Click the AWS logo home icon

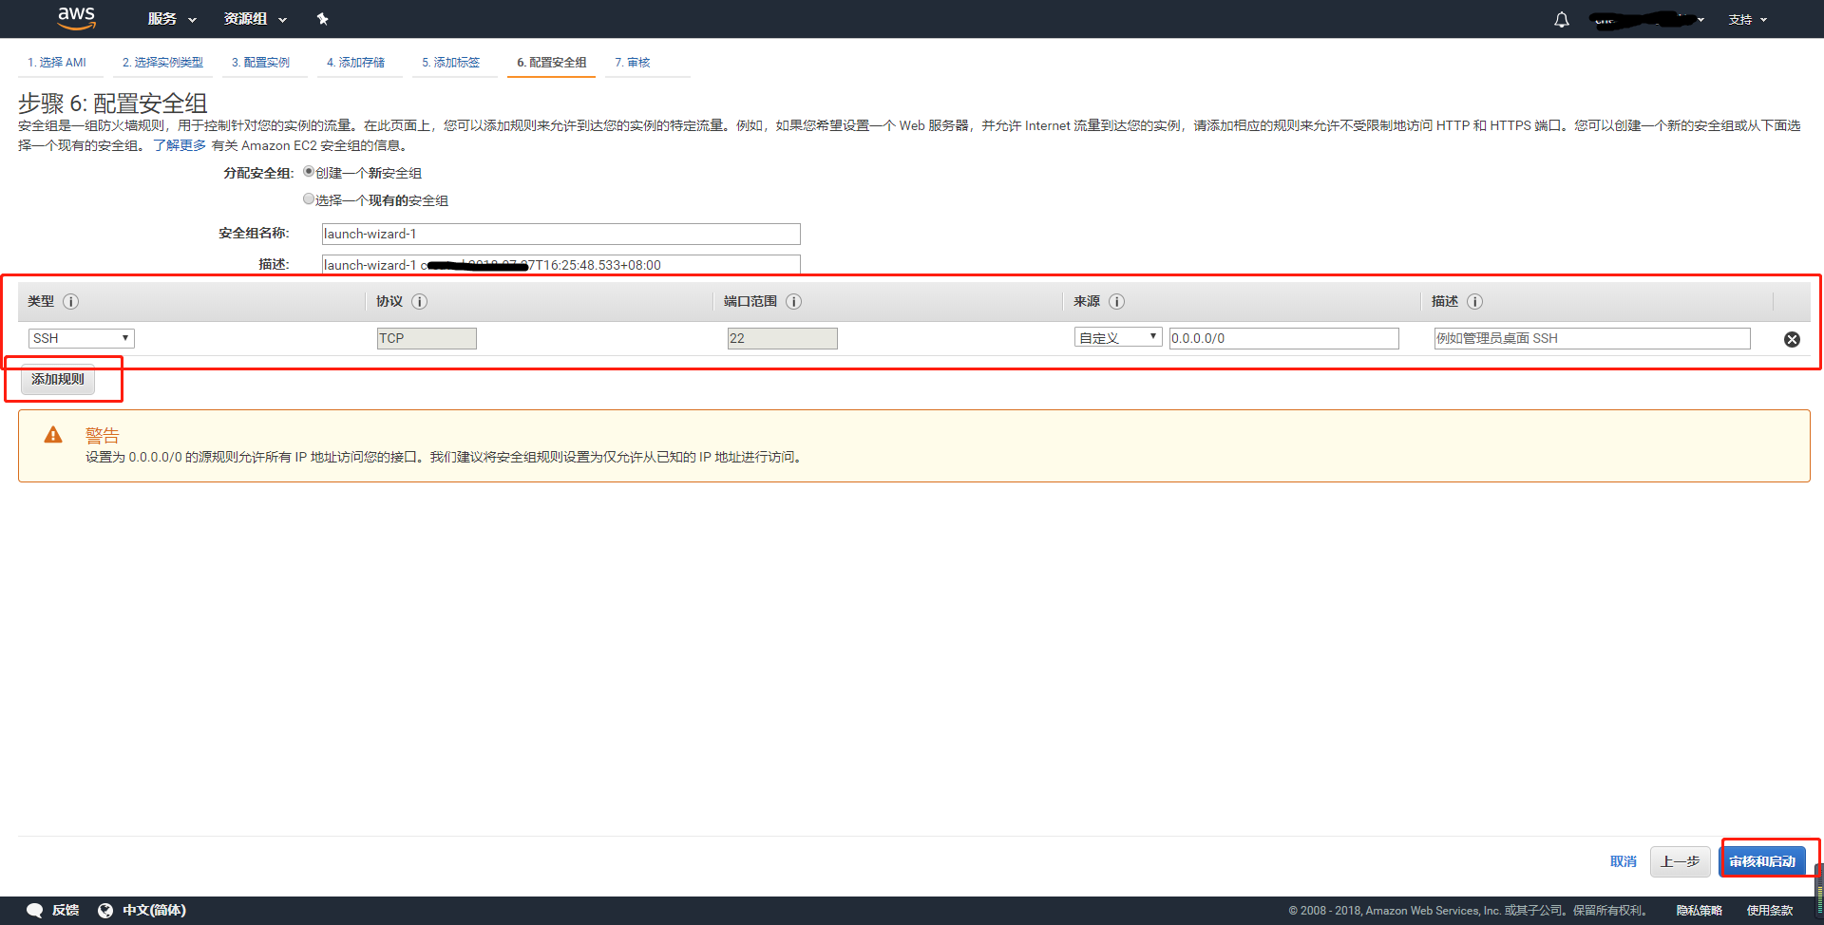pyautogui.click(x=76, y=18)
